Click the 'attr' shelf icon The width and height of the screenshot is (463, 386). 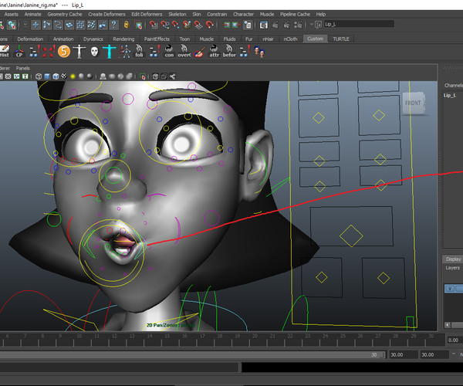(213, 52)
